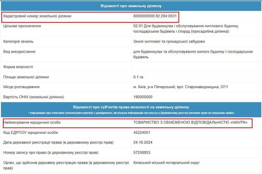Click label 'Вартість ОНМ (земельної ділянки)'
The height and width of the screenshot is (174, 262).
34,97
